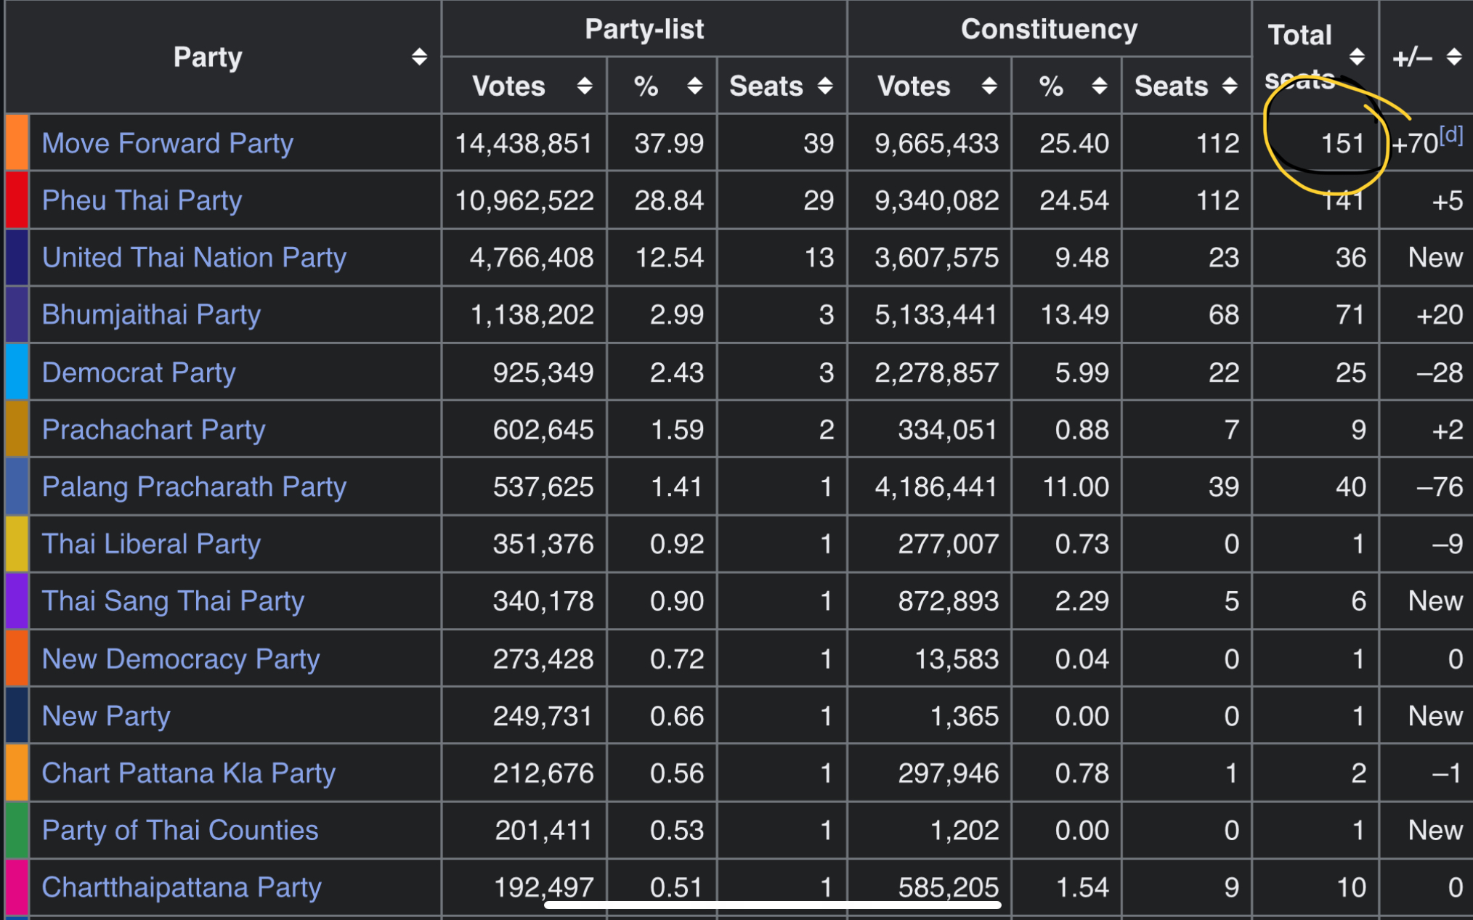
Task: Sort table by Party column arrows
Action: point(419,57)
